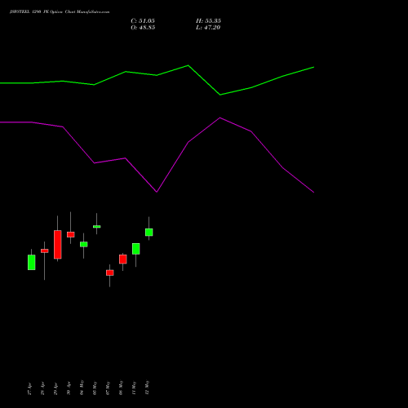Click the 28 Apr date label
This screenshot has width=408, height=408.
click(x=42, y=388)
